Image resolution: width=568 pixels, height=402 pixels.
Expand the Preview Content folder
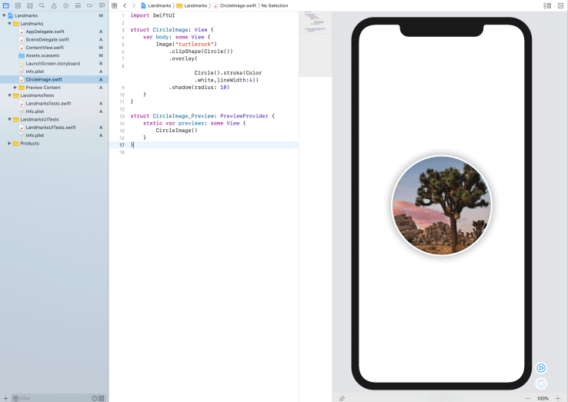coord(15,88)
